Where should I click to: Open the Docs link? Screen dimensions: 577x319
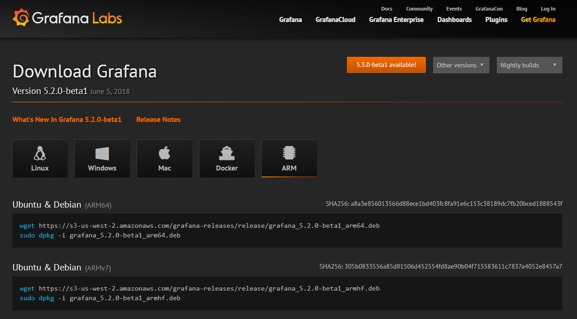(387, 9)
